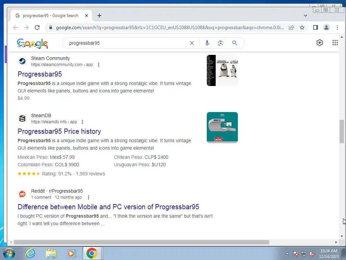The width and height of the screenshot is (346, 260).
Task: Click the Reddit favicon
Action: click(22, 194)
